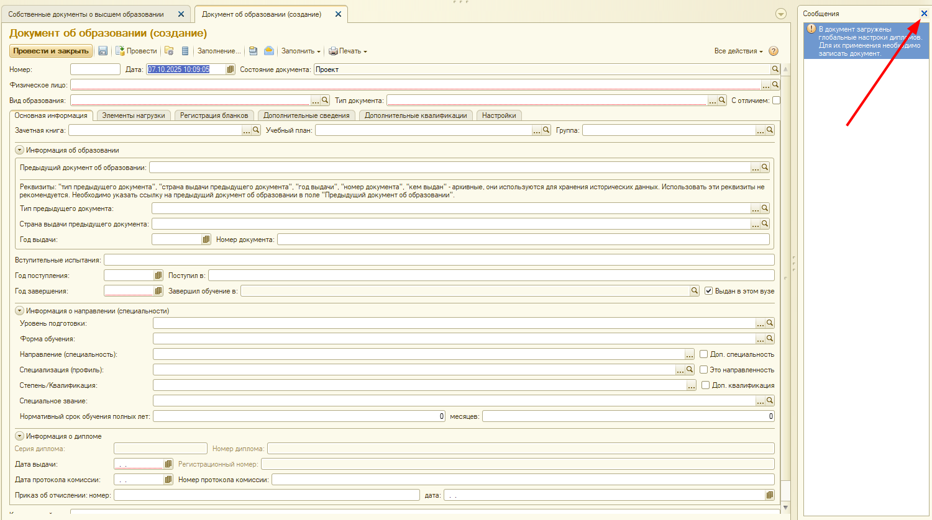Screen dimensions: 932x520
Task: Click magnifier icon in Зачетная книга field
Action: point(256,130)
